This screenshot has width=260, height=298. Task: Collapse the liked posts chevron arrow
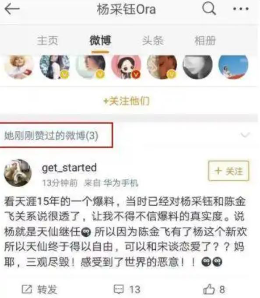pyautogui.click(x=245, y=135)
